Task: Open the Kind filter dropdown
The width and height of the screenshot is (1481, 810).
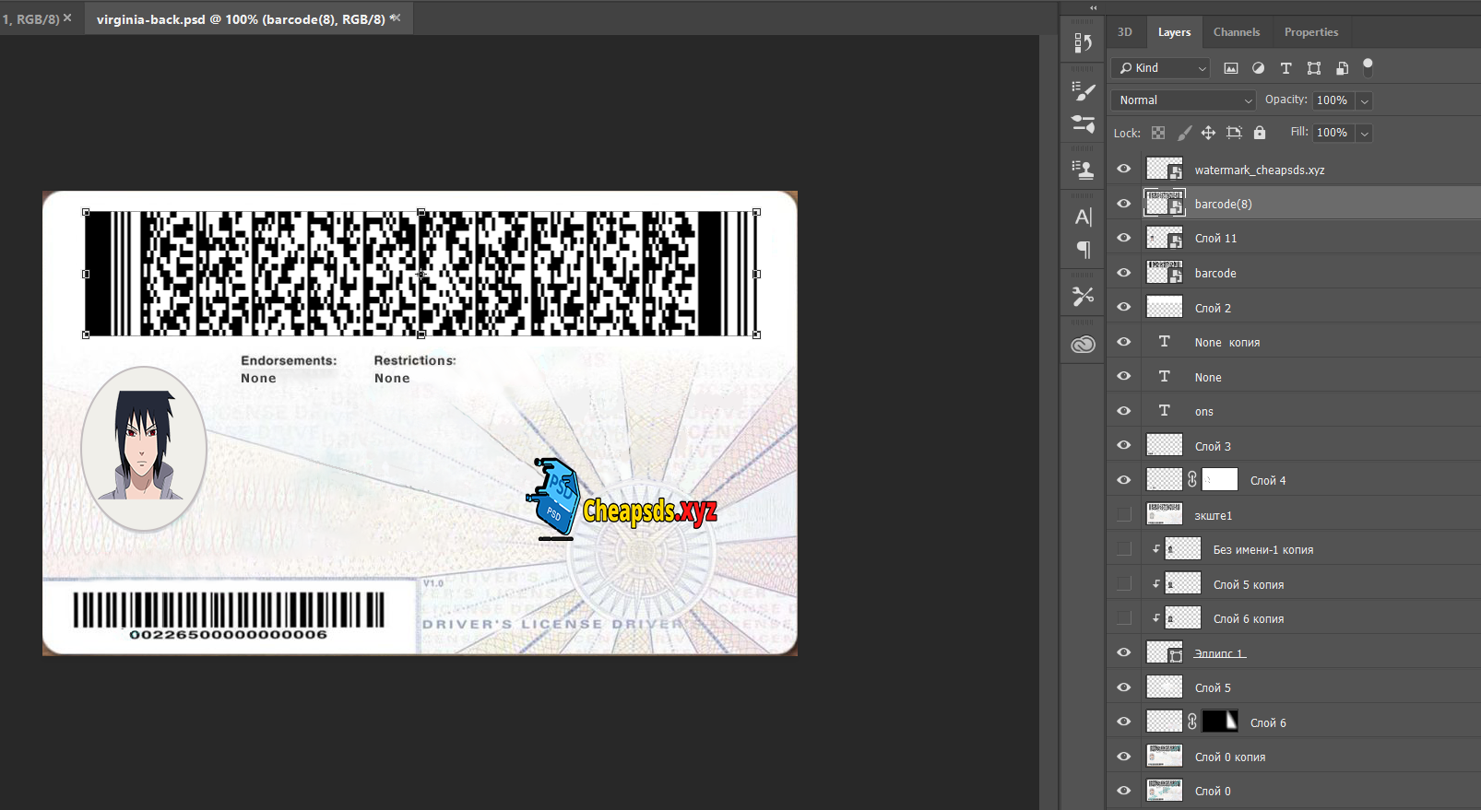Action: 1160,68
